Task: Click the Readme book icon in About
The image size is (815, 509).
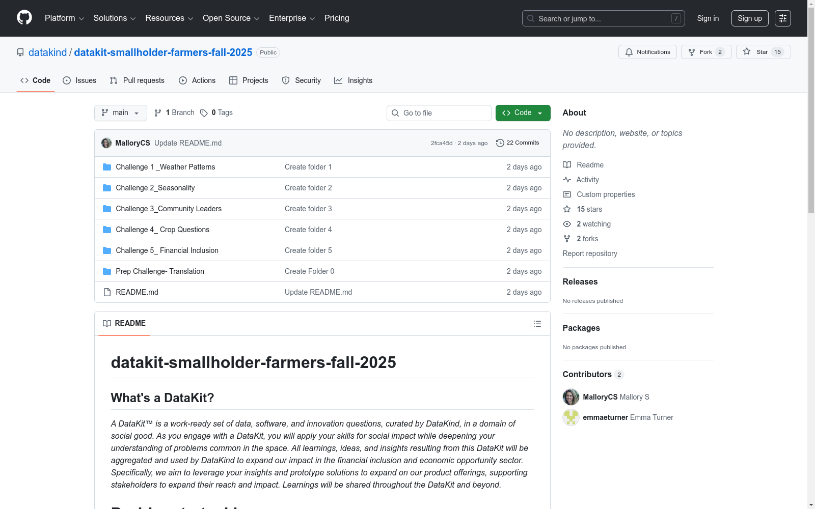Action: 567,165
